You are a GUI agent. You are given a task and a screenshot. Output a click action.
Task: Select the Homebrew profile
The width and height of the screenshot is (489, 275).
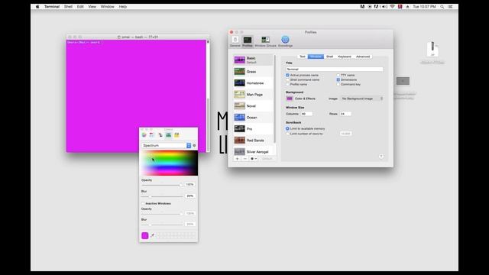click(253, 83)
